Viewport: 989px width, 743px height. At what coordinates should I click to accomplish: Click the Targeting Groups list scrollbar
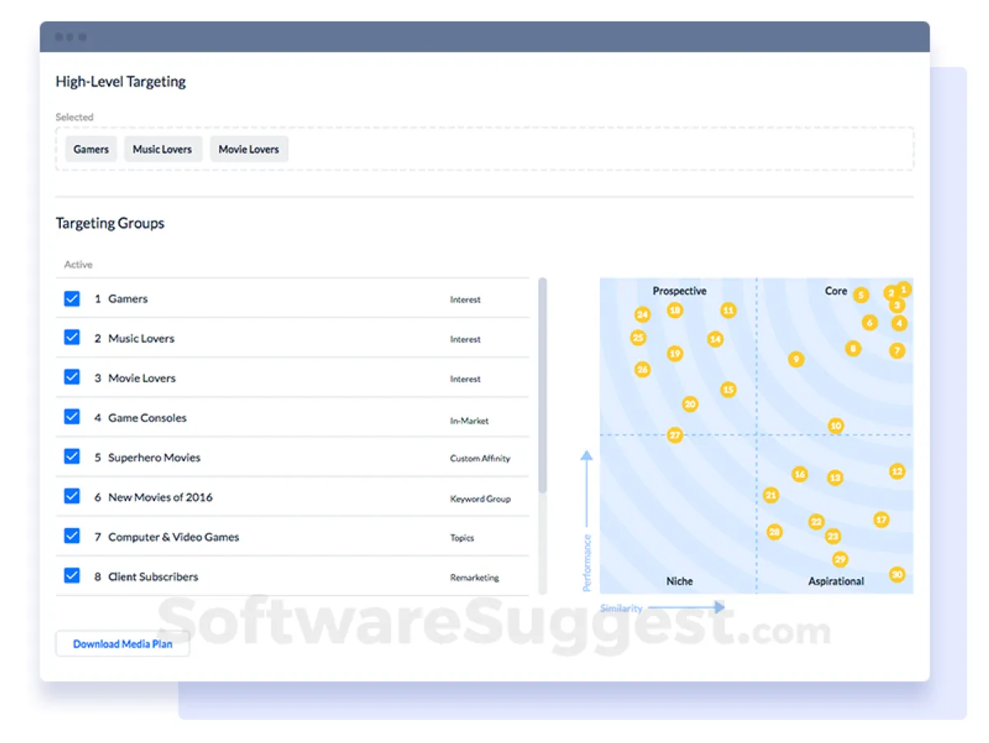point(542,386)
